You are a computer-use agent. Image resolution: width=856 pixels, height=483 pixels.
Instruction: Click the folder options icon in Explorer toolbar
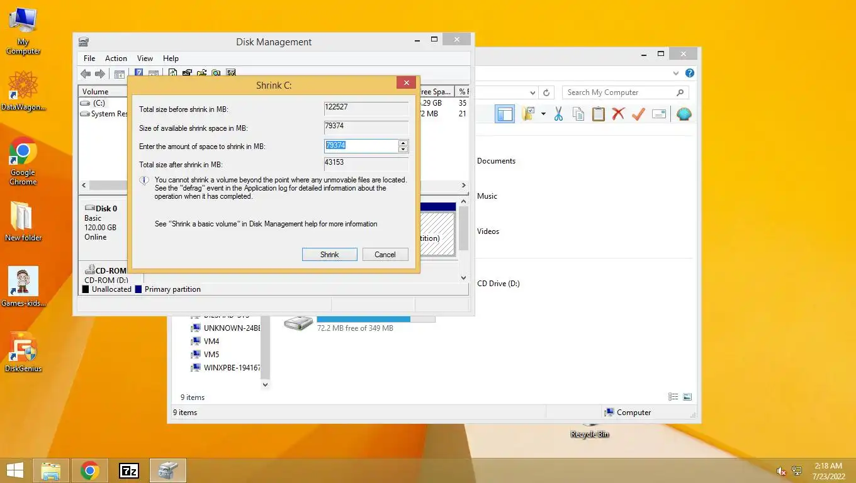click(x=527, y=114)
